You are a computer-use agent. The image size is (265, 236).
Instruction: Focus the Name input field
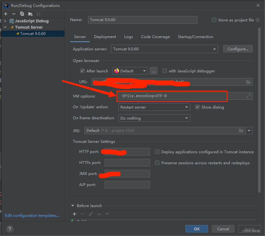point(143,20)
